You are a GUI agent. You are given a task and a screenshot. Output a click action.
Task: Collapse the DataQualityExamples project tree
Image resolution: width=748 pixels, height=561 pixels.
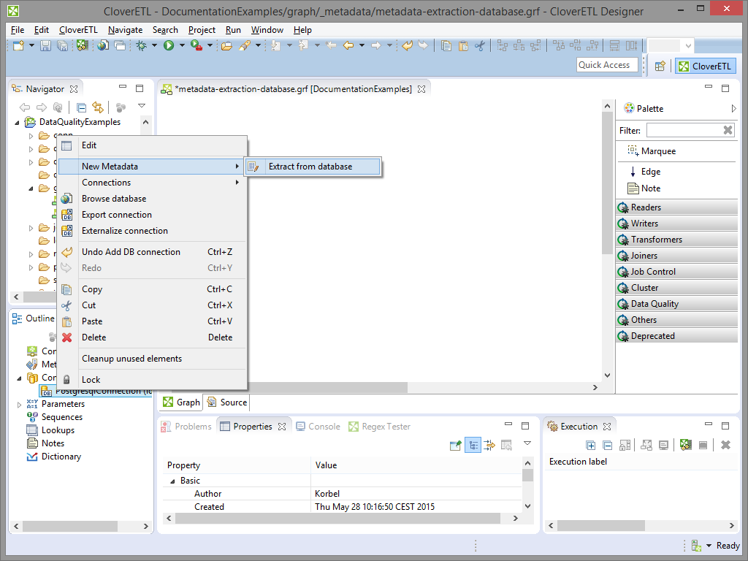pyautogui.click(x=18, y=122)
